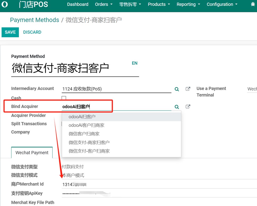This screenshot has width=257, height=206.
Task: Click the Intermediary Account input field
Action: tap(117, 89)
